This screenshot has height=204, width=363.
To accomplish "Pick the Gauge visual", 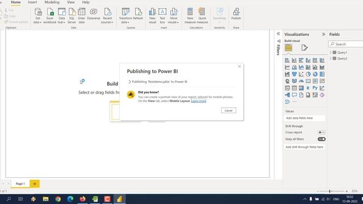I will tap(301, 81).
